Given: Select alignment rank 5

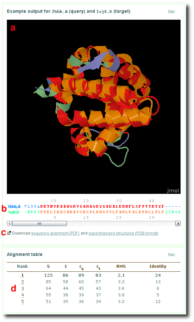Looking at the screenshot, I should pyautogui.click(x=23, y=302).
